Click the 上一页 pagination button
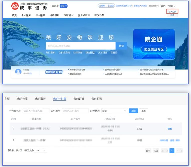This screenshot has width=191, height=167. [165, 151]
